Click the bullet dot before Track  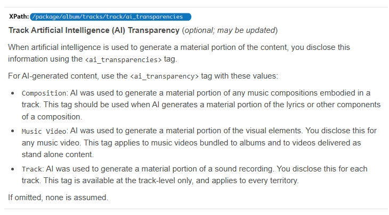pyautogui.click(x=13, y=169)
